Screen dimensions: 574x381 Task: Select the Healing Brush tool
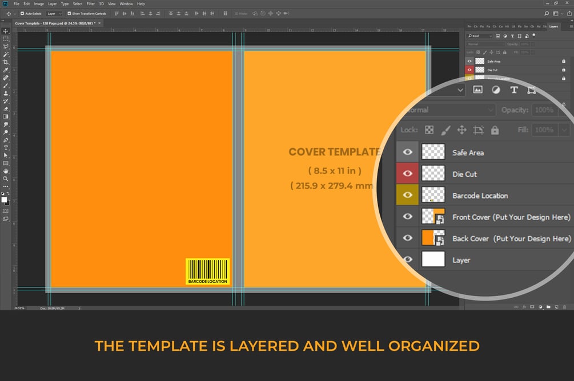coord(6,78)
